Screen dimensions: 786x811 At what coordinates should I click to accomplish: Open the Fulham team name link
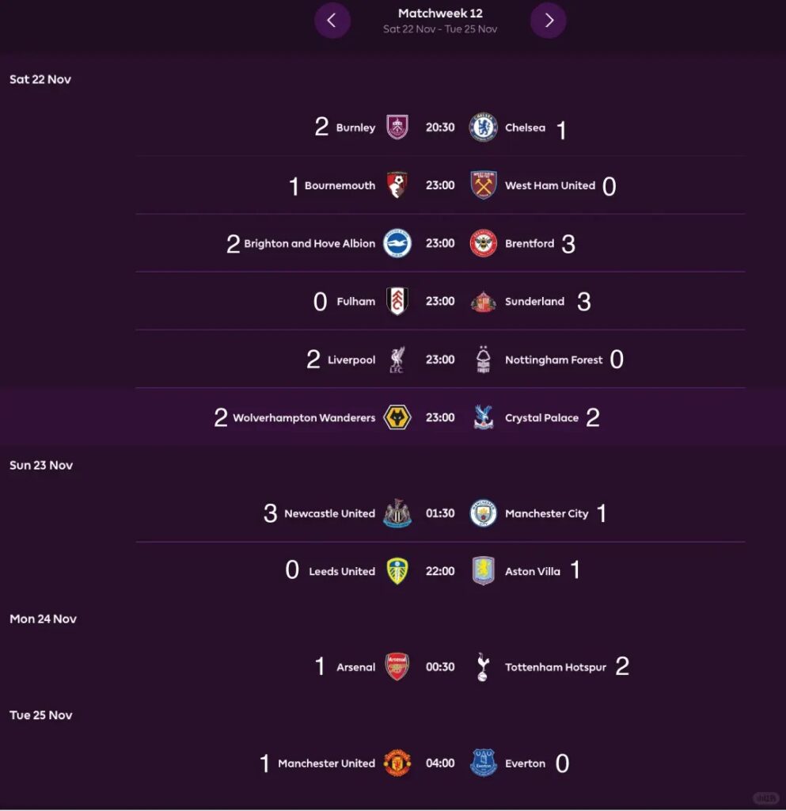coord(356,302)
